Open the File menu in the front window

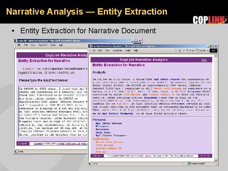pyautogui.click(x=94, y=50)
